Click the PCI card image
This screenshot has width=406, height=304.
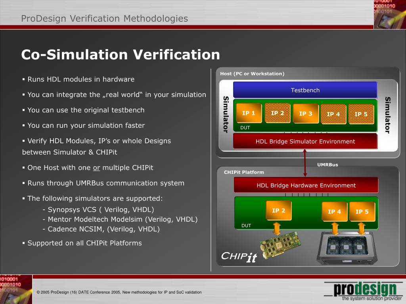coord(280,245)
